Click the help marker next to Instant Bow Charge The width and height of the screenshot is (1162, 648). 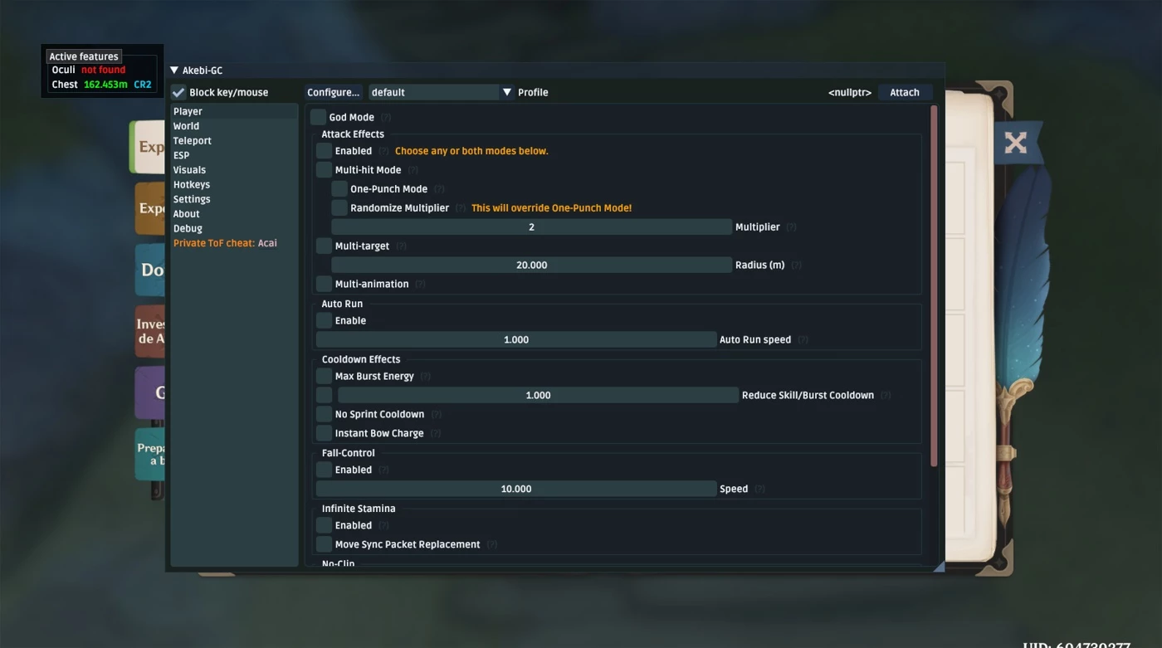point(435,434)
